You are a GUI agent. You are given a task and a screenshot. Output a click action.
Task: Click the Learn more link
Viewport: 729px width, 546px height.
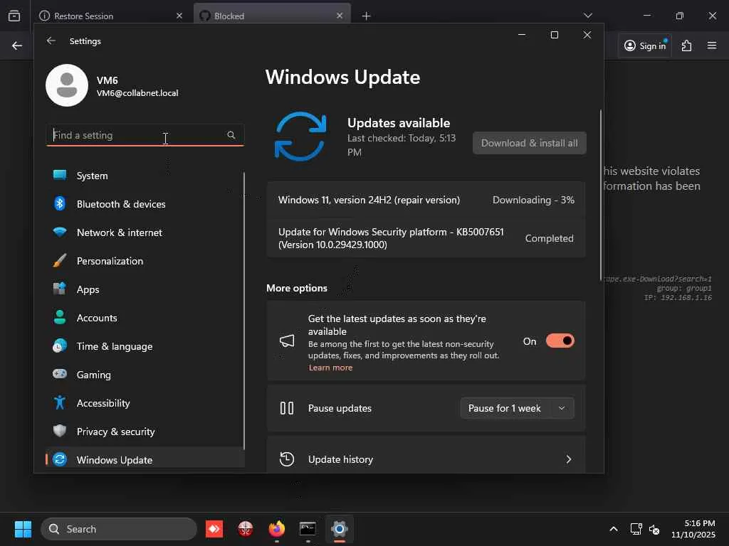click(330, 368)
